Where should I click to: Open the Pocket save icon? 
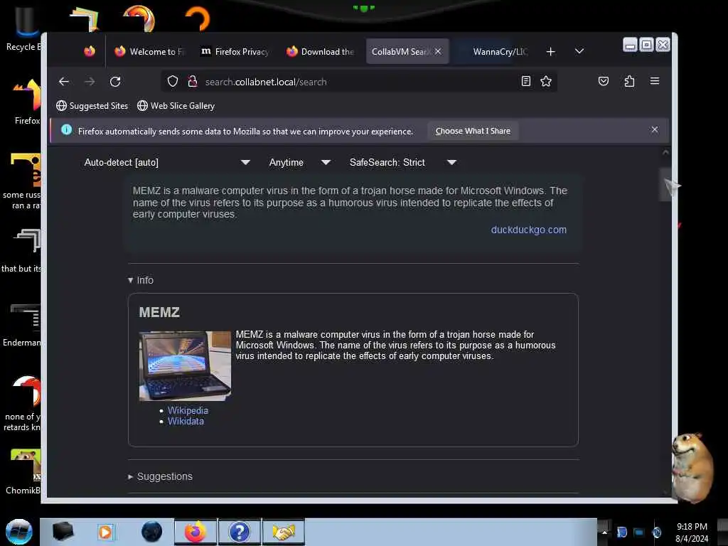(603, 81)
